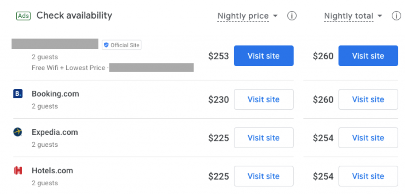Click the green Ads label badge
The height and width of the screenshot is (194, 405).
23,16
